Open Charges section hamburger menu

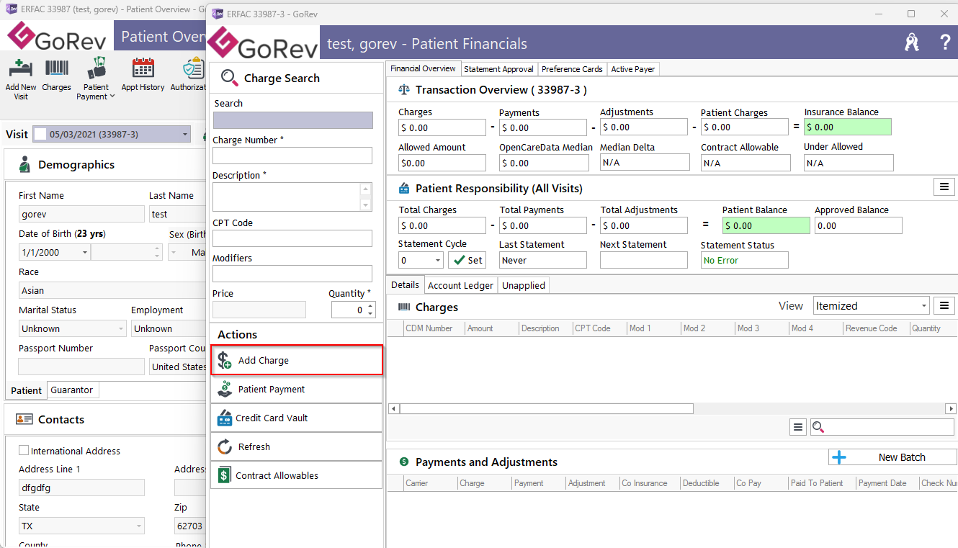tap(944, 306)
